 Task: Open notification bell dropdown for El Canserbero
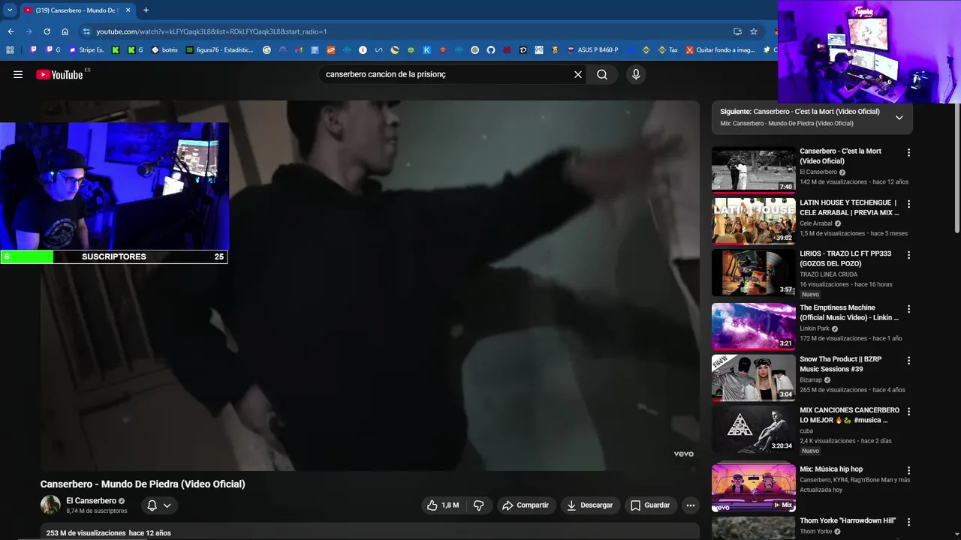click(159, 505)
